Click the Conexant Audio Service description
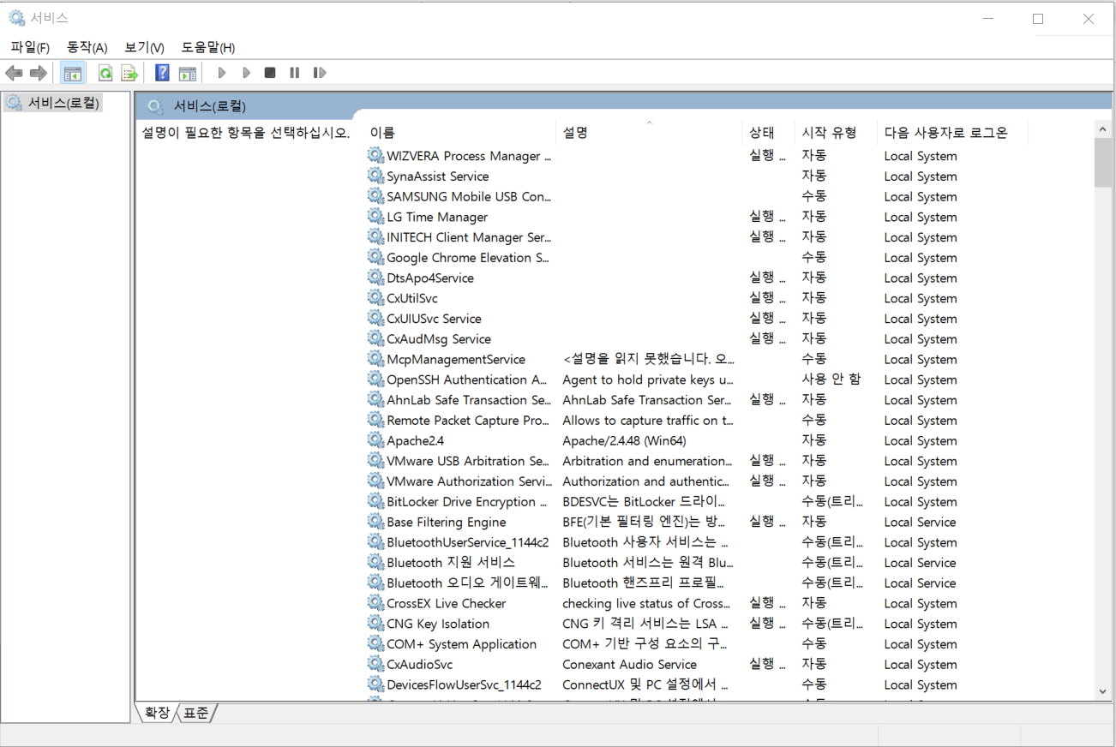The height and width of the screenshot is (747, 1116). (x=629, y=664)
